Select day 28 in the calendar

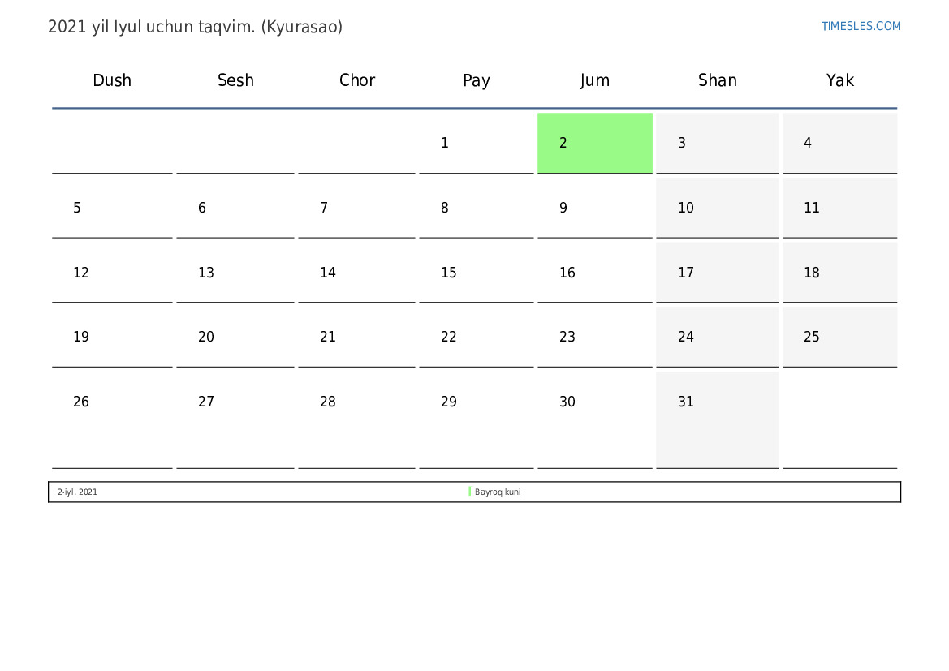pos(357,420)
